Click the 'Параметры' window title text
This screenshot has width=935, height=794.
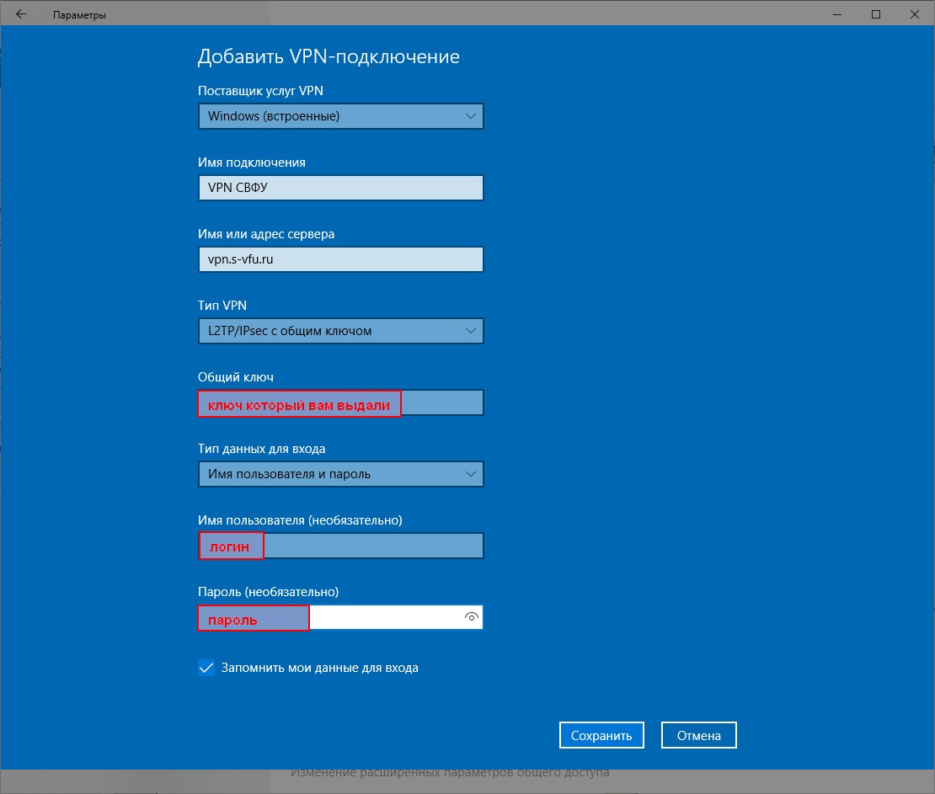79,15
